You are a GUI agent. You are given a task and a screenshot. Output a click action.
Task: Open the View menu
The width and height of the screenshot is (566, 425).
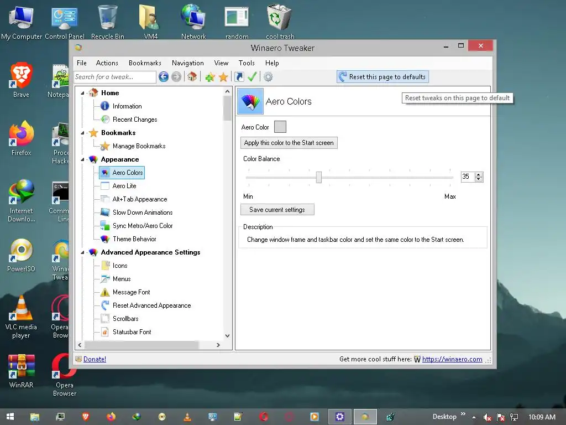[x=221, y=63]
